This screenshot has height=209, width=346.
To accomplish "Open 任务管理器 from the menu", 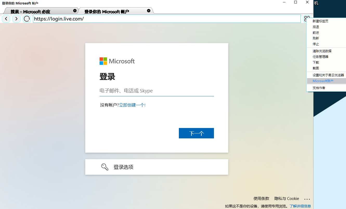I will [x=326, y=57].
